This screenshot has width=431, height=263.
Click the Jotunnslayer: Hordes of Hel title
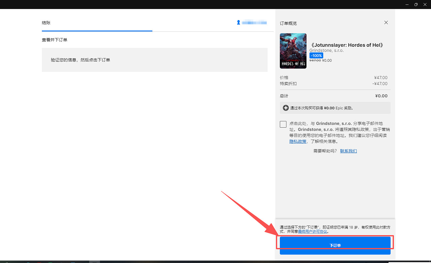pos(347,45)
